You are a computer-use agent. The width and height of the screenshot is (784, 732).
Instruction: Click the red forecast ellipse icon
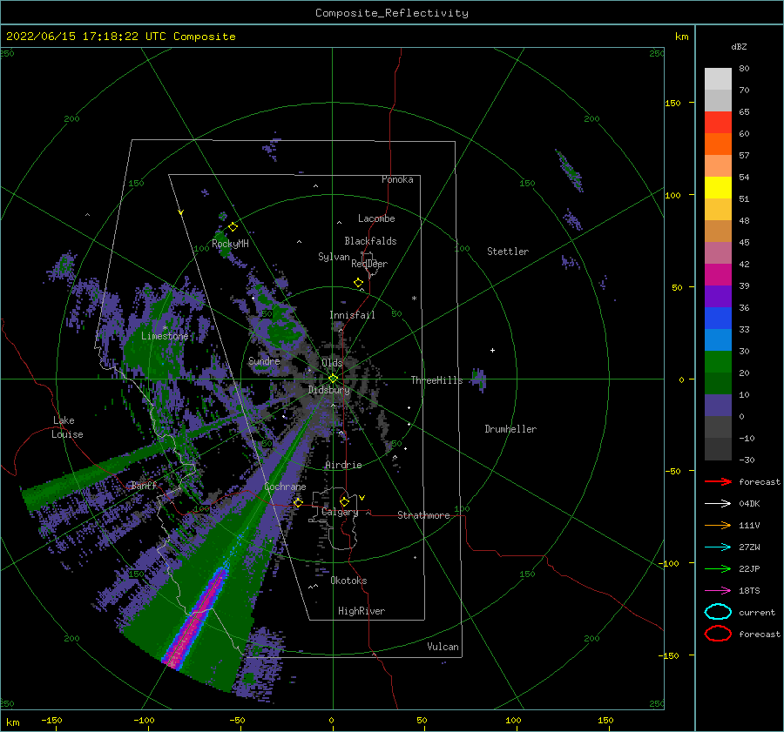718,634
